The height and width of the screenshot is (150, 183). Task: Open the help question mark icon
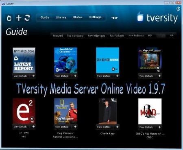(x=178, y=9)
